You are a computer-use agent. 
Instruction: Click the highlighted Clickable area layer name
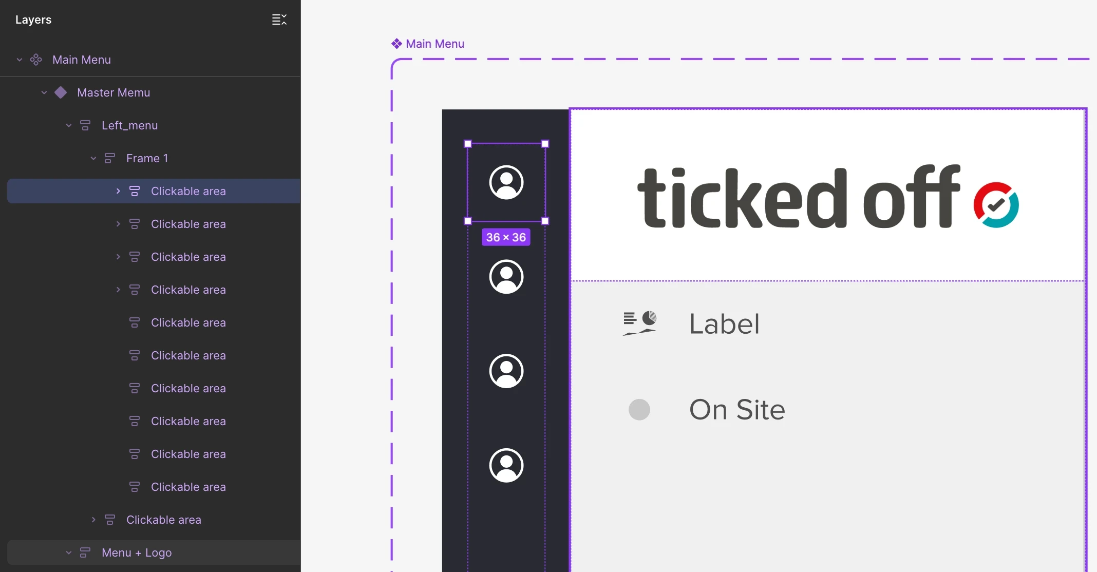(188, 191)
